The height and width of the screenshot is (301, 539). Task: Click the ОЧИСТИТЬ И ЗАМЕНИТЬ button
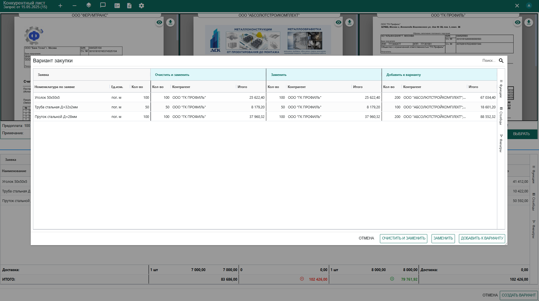pyautogui.click(x=404, y=238)
